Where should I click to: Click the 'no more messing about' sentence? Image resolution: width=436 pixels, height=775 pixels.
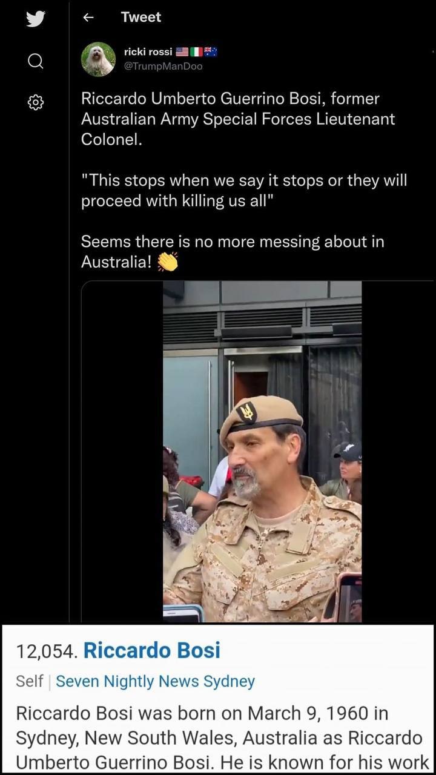[x=233, y=252]
